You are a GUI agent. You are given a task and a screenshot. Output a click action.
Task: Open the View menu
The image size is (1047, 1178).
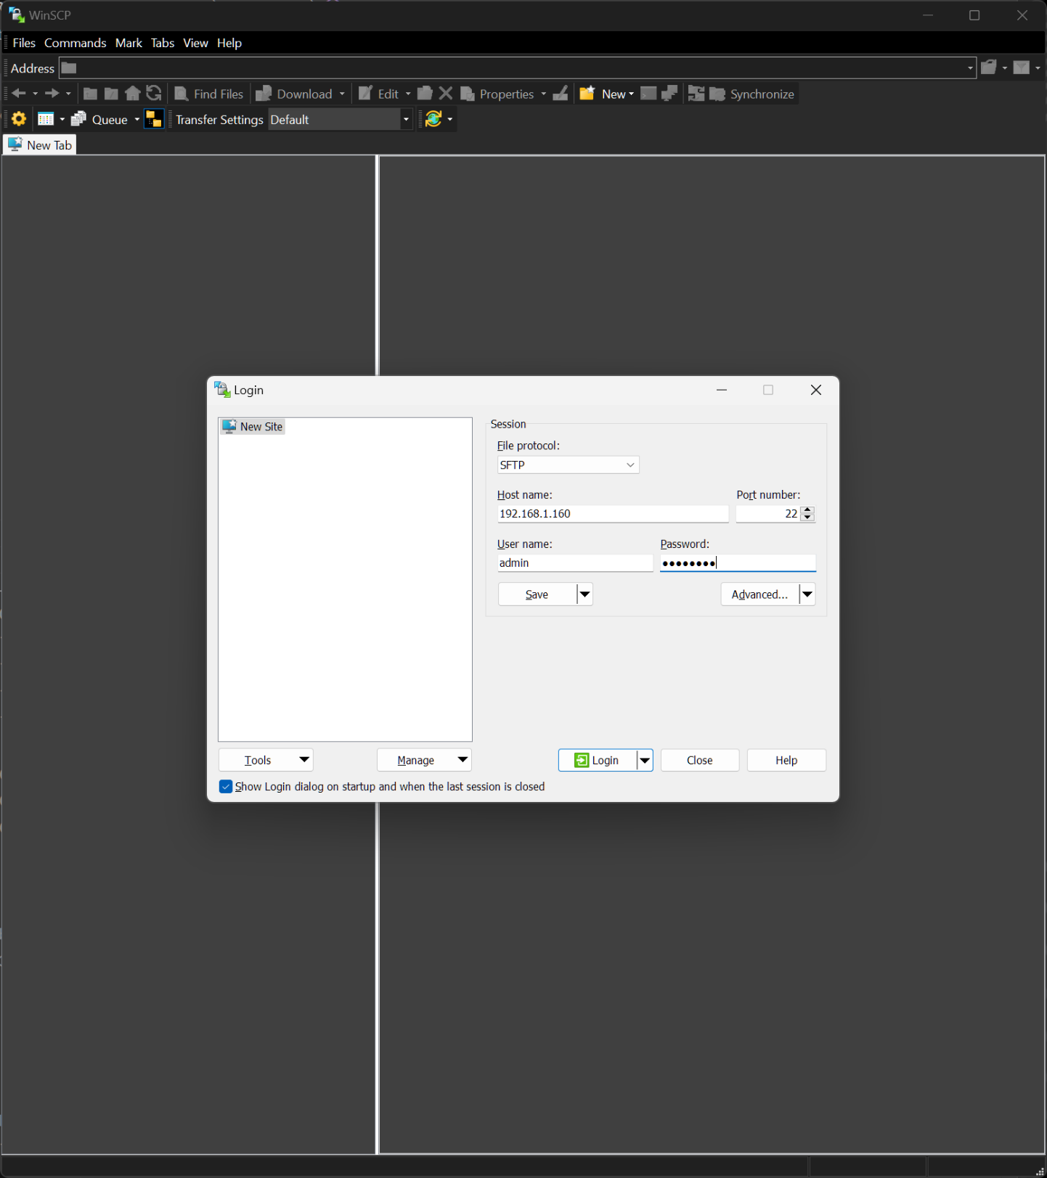point(195,43)
